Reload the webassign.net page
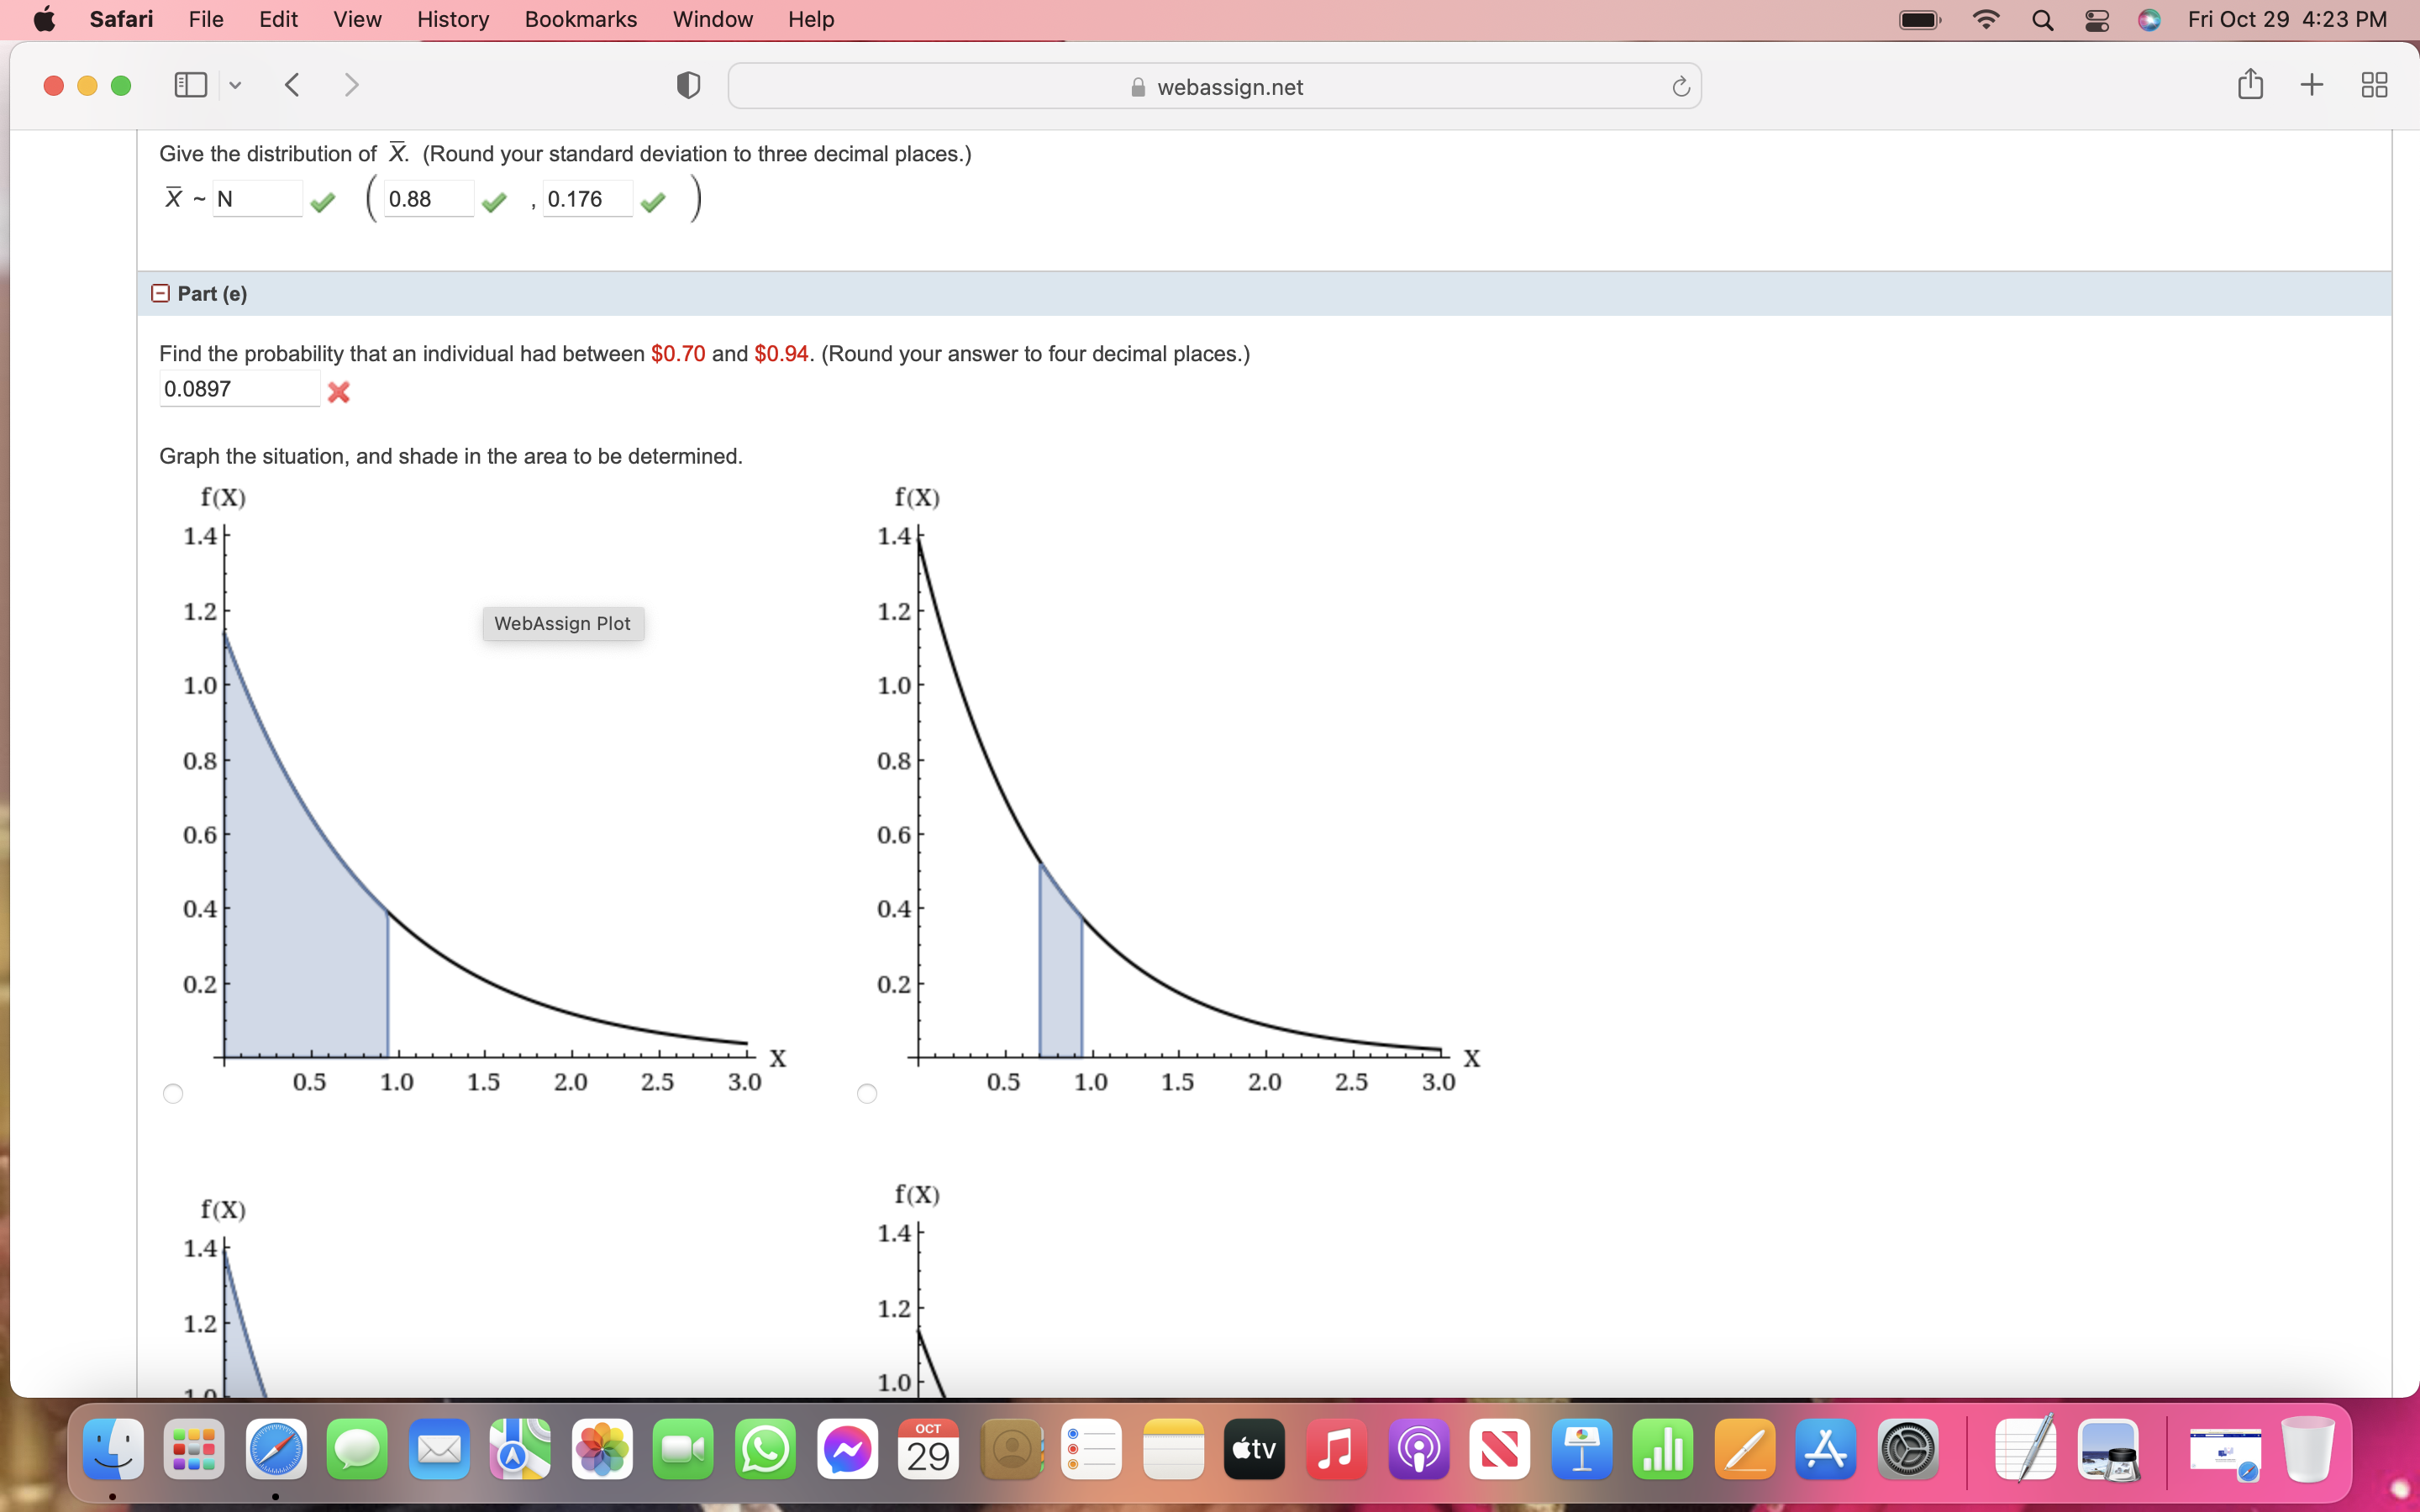2420x1512 pixels. (1680, 87)
